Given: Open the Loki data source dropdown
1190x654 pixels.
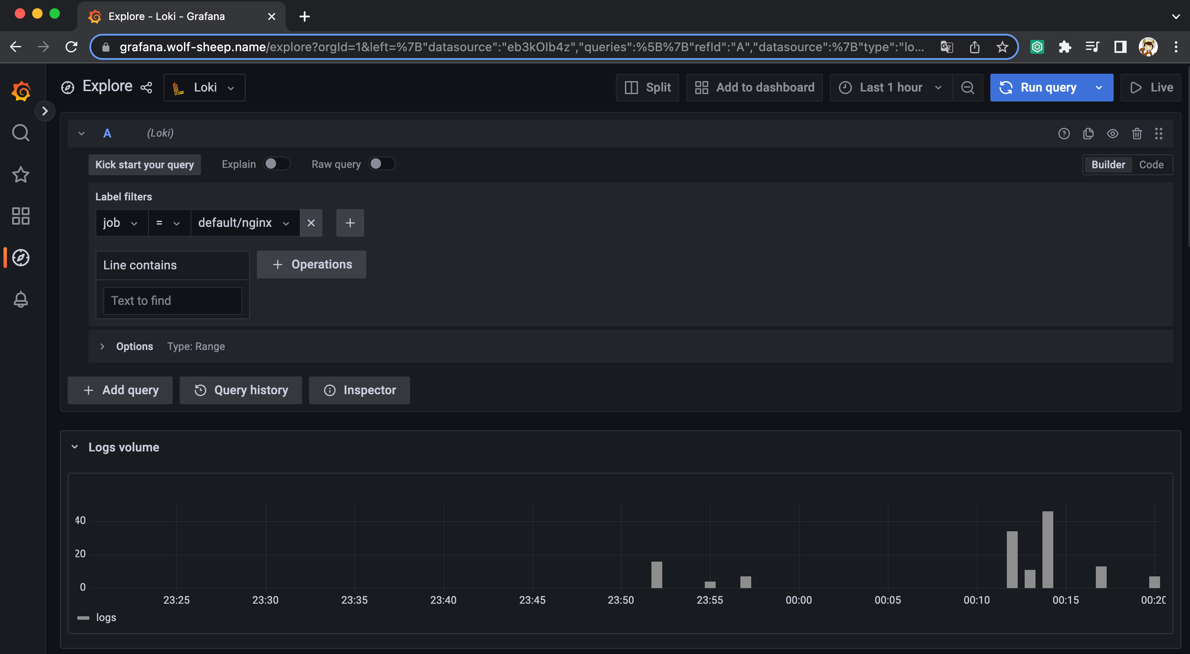Looking at the screenshot, I should point(204,87).
